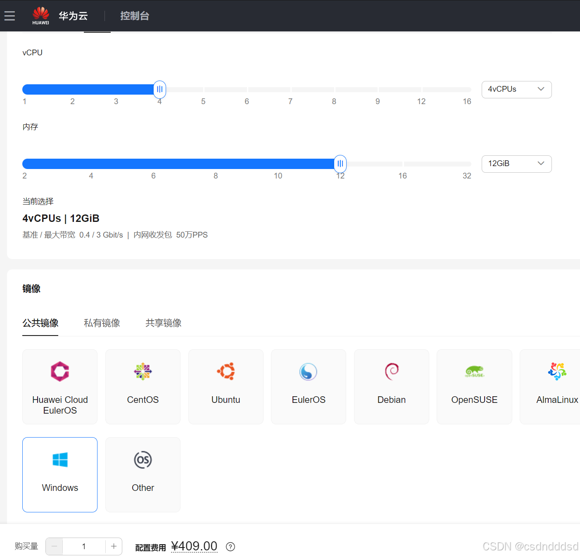Click the purchase quantity input field

[84, 546]
